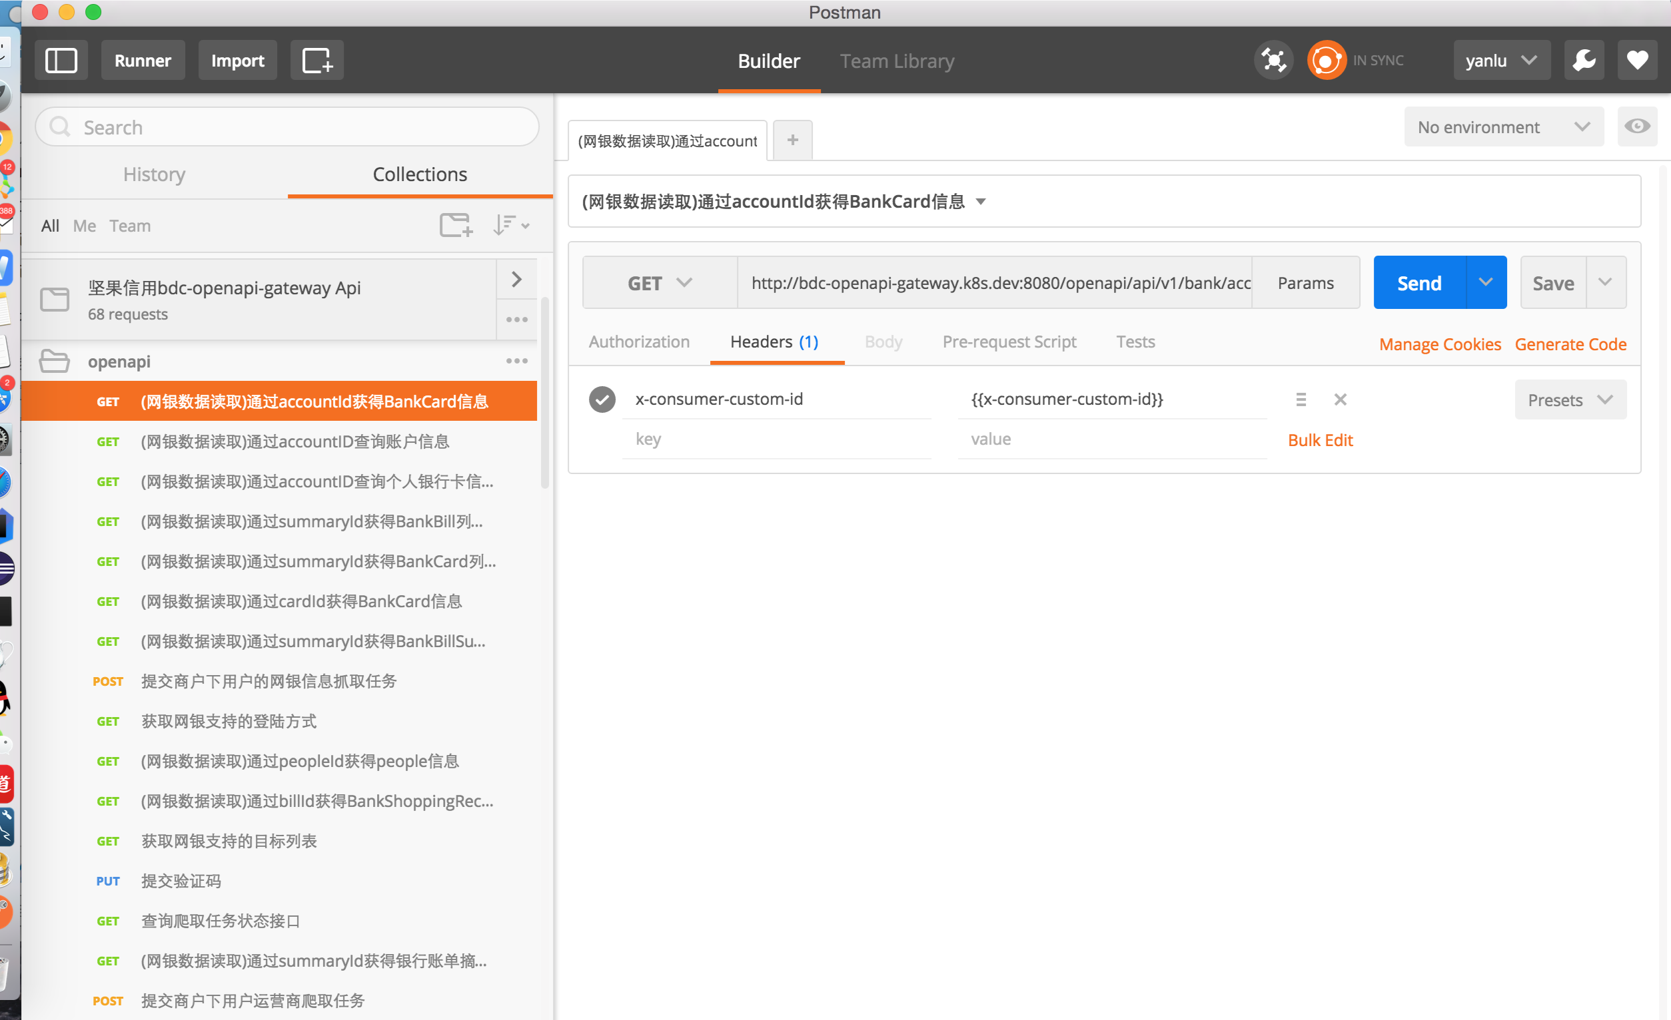Image resolution: width=1671 pixels, height=1020 pixels.
Task: Click Generate Code link for current request
Action: [1571, 345]
